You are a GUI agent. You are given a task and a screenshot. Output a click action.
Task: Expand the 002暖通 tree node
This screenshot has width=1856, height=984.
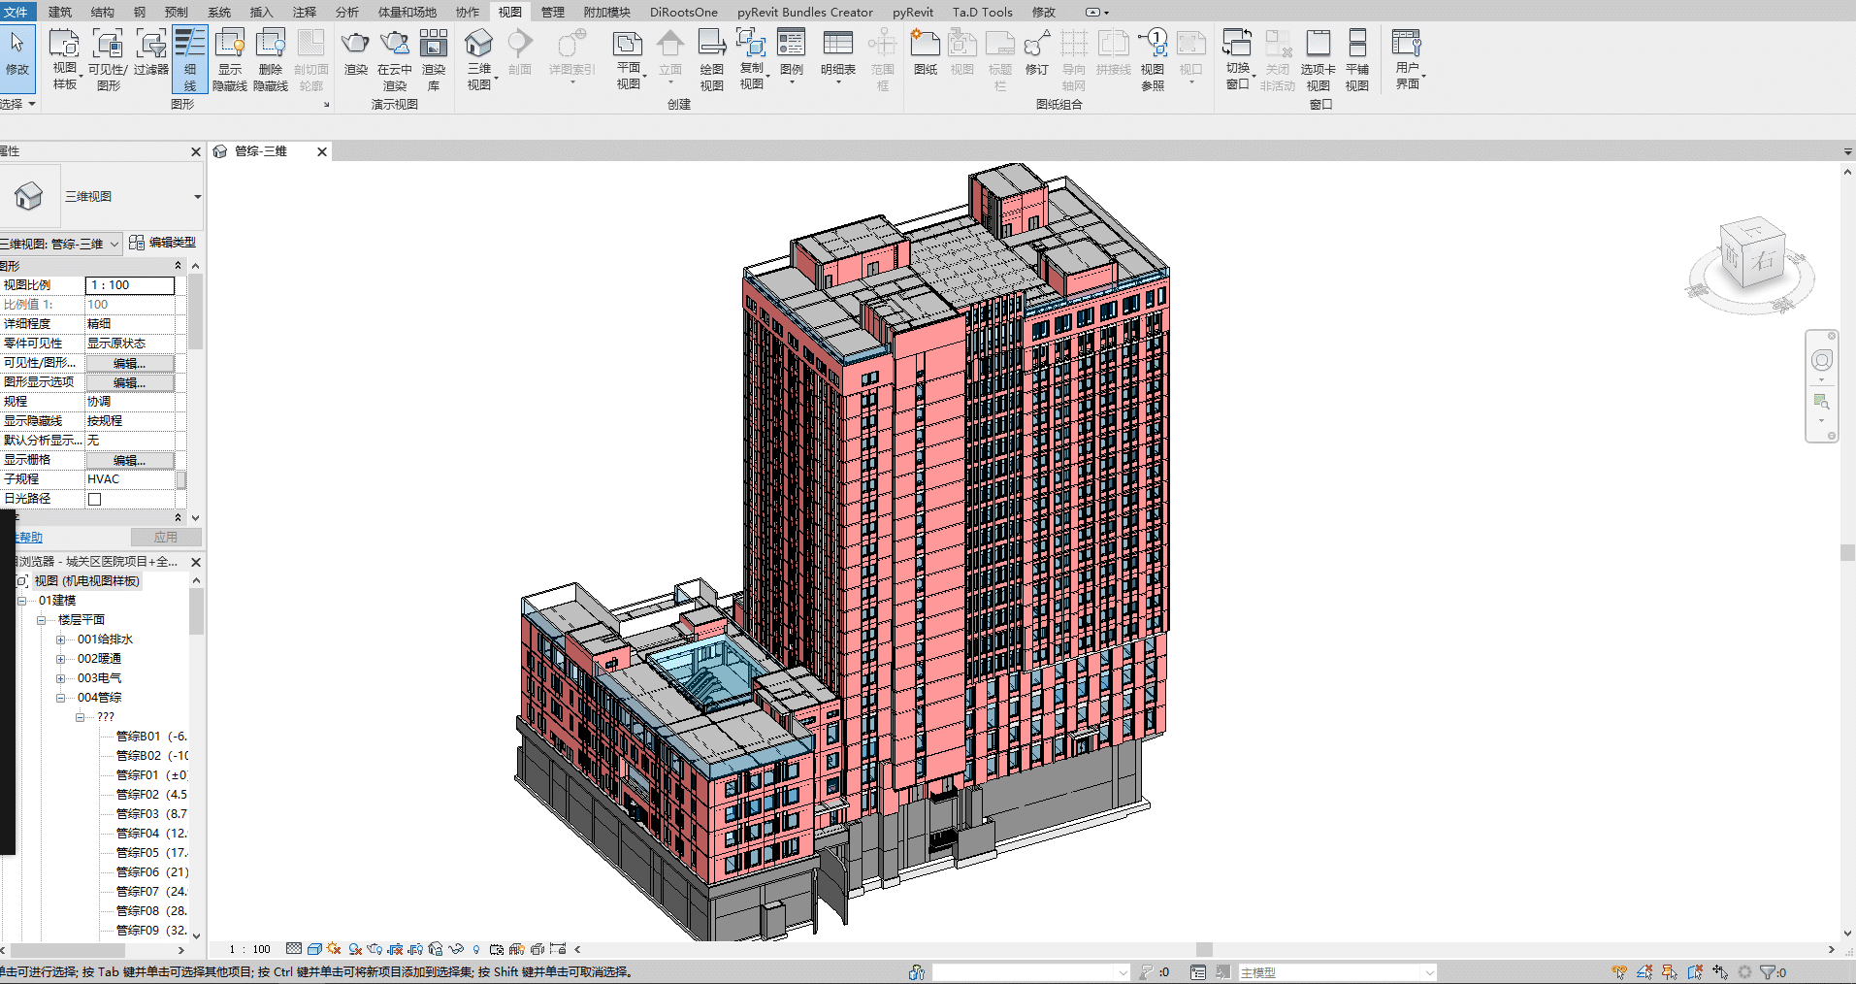tap(60, 659)
